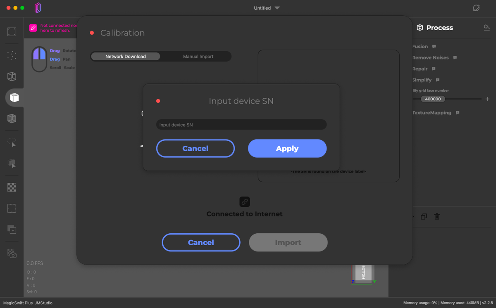The height and width of the screenshot is (308, 496).
Task: Choose the point cloud dots icon
Action: [12, 55]
